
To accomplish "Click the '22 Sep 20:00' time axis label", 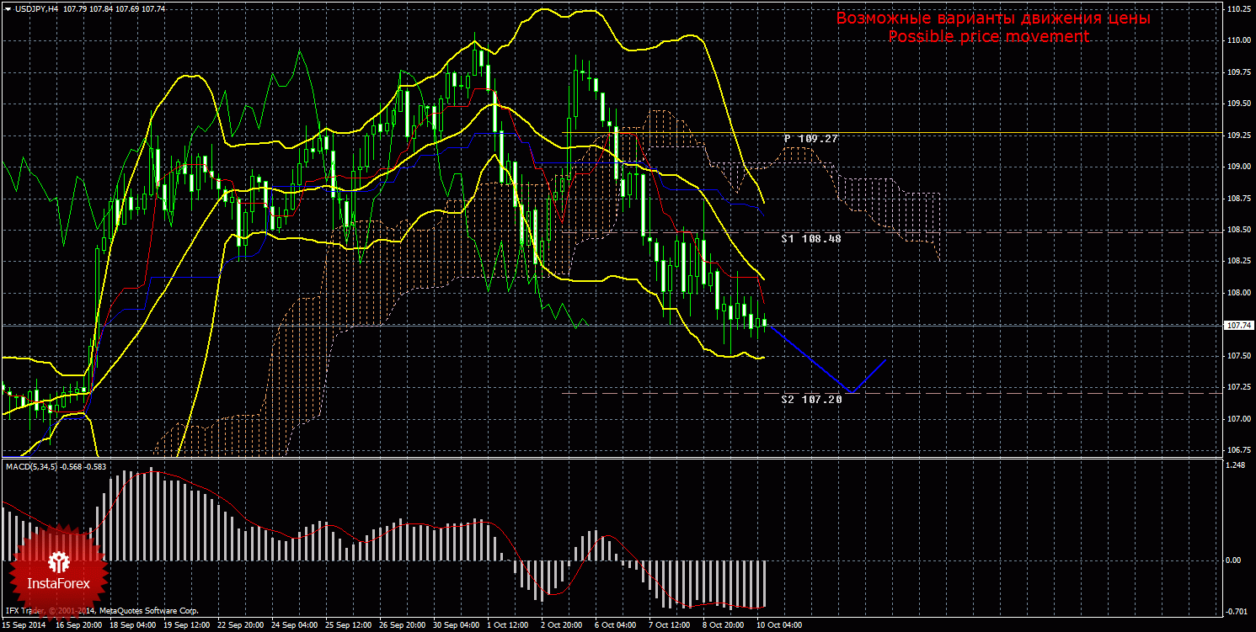I will 241,625.
